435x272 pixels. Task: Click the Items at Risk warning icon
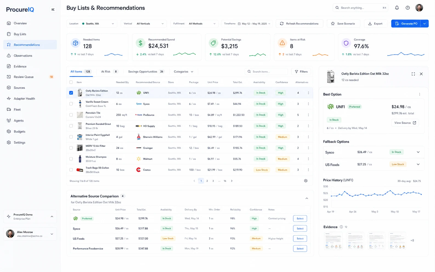point(282,43)
